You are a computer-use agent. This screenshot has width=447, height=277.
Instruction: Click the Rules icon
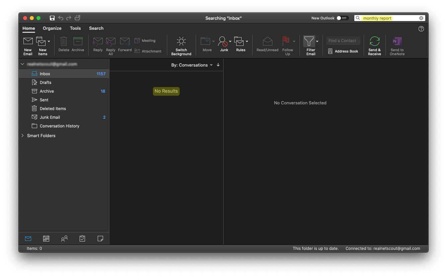239,41
